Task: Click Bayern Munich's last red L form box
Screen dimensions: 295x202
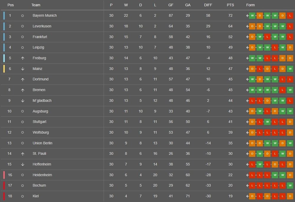Action: [x=290, y=16]
